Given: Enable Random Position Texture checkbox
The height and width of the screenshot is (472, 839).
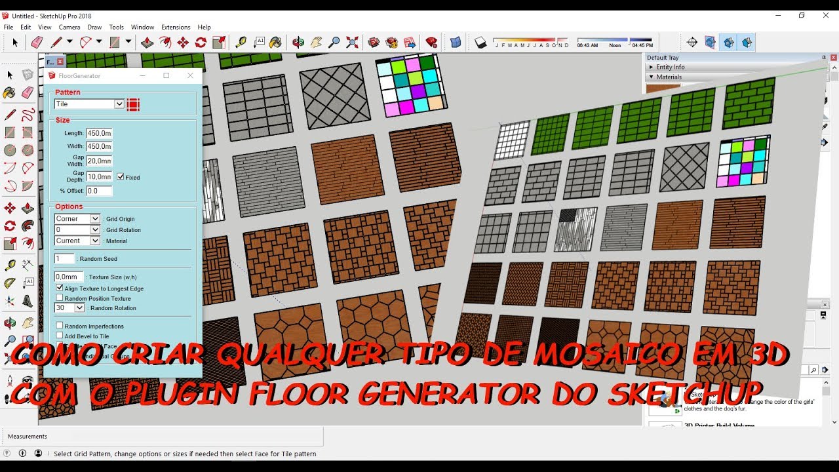Looking at the screenshot, I should [60, 298].
